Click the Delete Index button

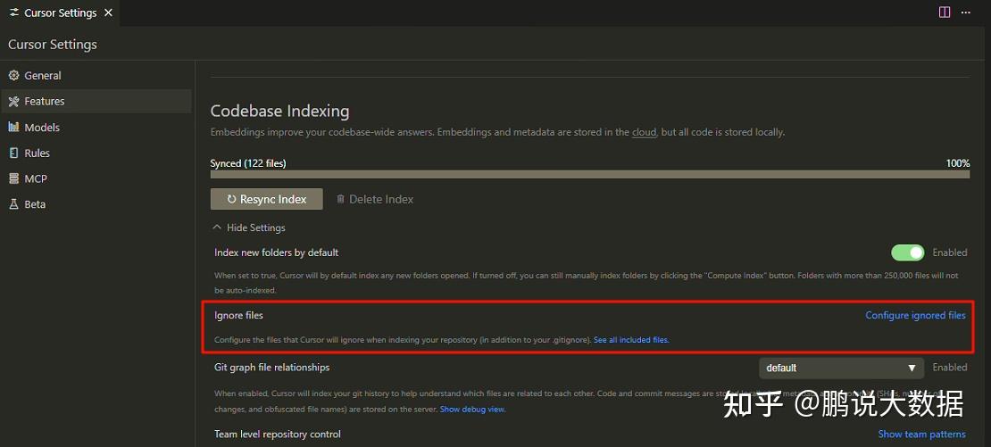coord(375,199)
